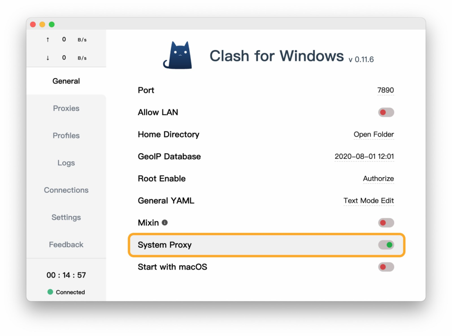The image size is (452, 336).
Task: Click the info icon next to Mixin
Action: pyautogui.click(x=165, y=222)
